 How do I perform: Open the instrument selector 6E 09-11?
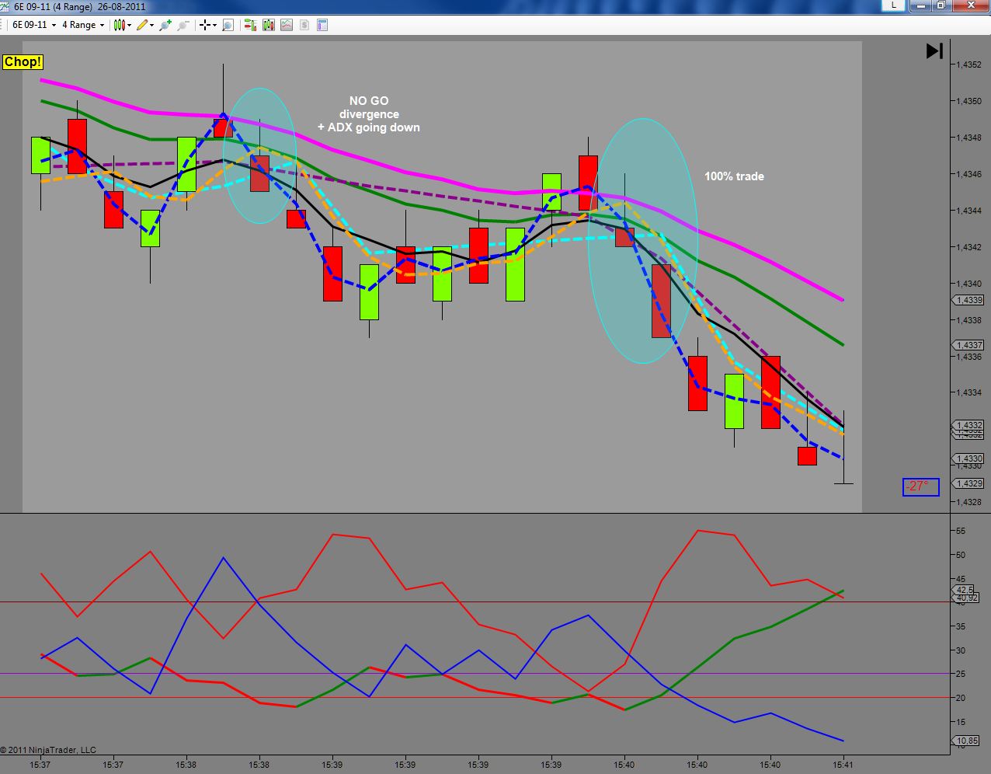(x=35, y=25)
